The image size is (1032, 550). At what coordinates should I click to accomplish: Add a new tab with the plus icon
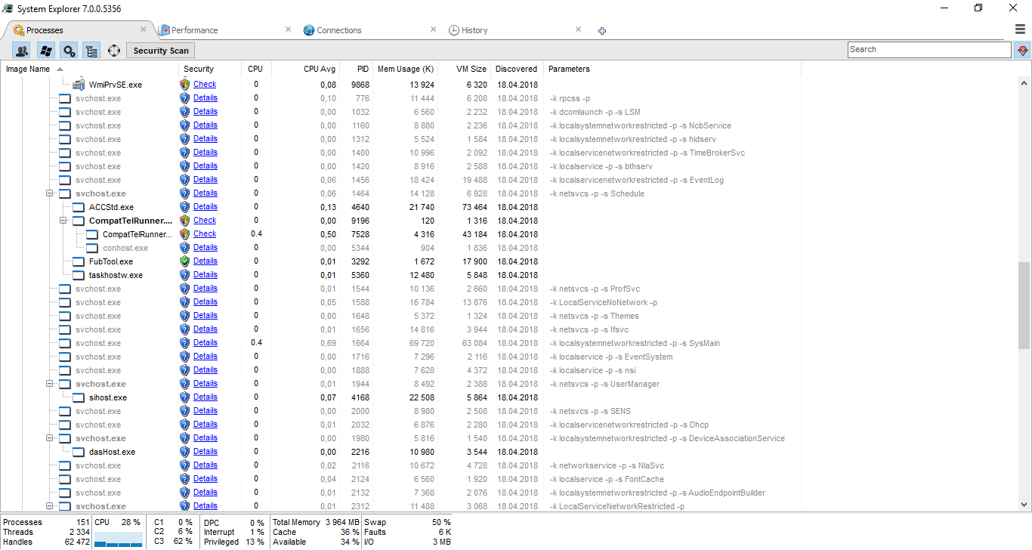602,31
